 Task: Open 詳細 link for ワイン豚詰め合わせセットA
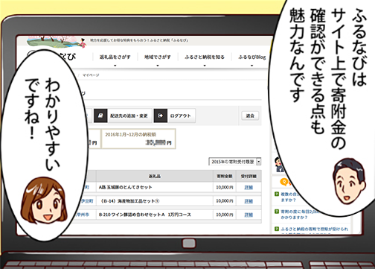pos(249,215)
